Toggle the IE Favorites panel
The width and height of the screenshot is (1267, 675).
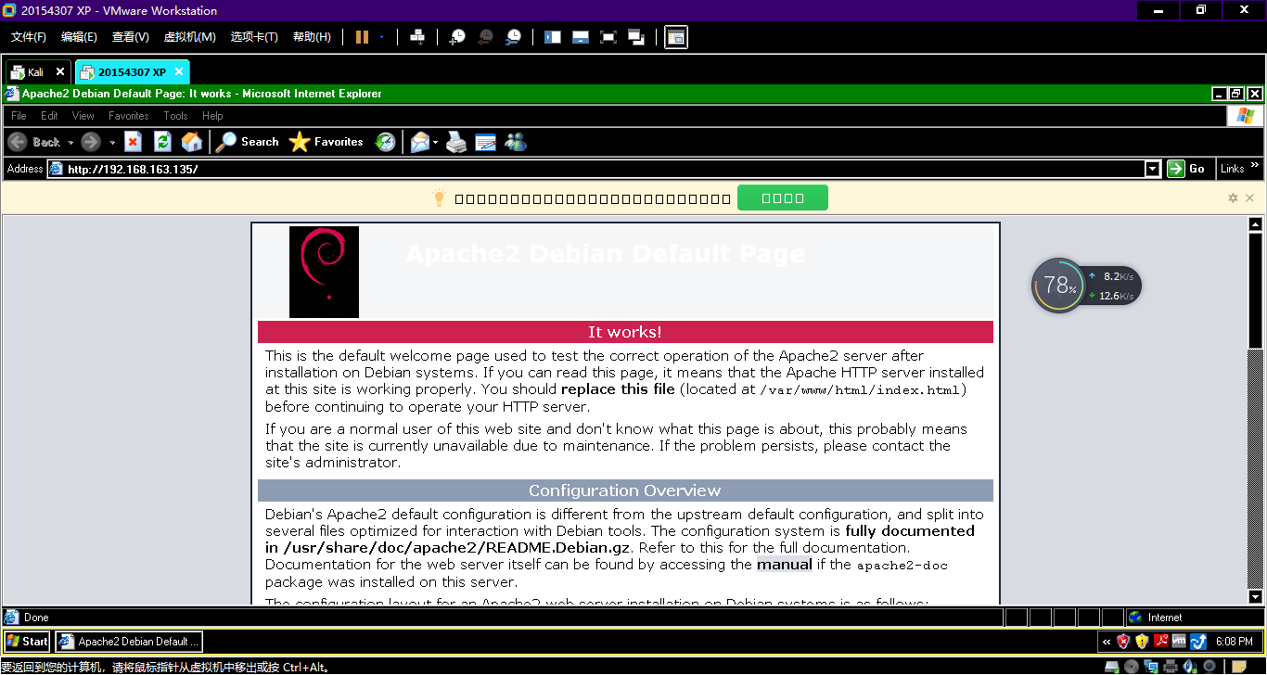326,142
